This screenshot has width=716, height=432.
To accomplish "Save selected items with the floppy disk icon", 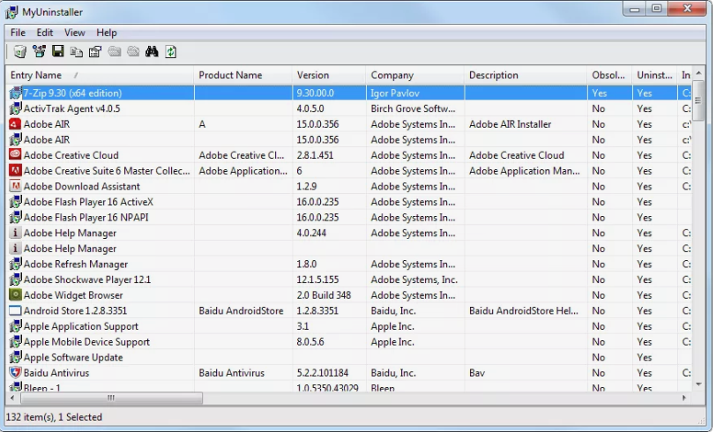I will [x=57, y=51].
